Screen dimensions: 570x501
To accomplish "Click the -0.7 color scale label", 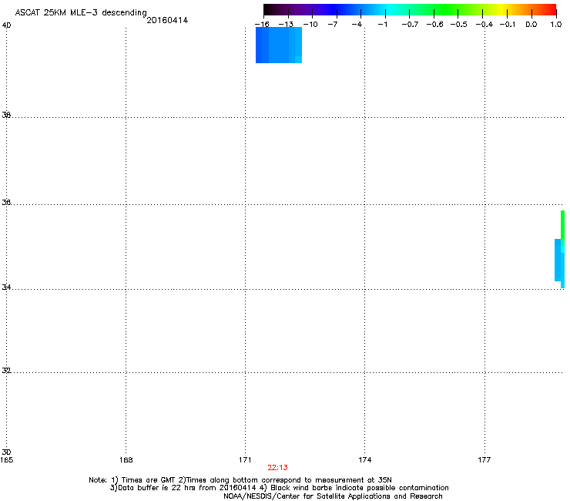I will tap(410, 25).
